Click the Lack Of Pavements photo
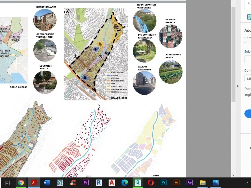The width and height of the screenshot is (251, 188). click(144, 83)
